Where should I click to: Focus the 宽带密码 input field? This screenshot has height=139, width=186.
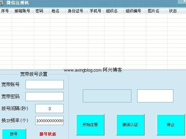pyautogui.click(x=45, y=97)
